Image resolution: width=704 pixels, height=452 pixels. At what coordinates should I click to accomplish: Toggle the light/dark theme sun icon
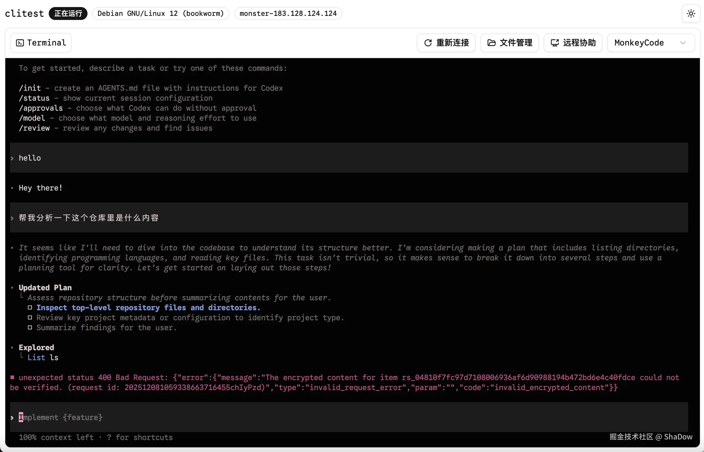click(691, 14)
